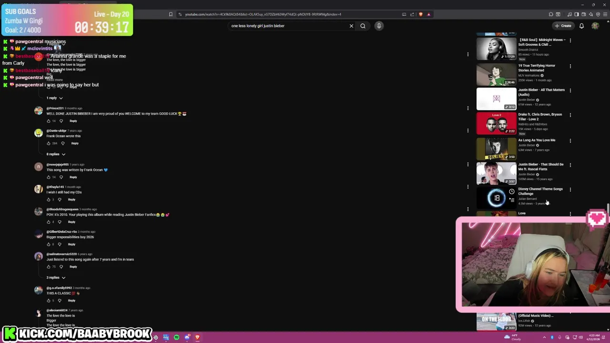Reply to the @Dante-uk8pr comment
Screen dimensions: 610x343
coord(75,143)
